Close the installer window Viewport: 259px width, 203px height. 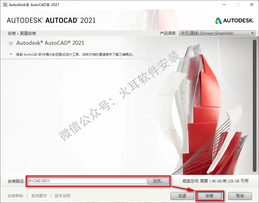pos(252,5)
